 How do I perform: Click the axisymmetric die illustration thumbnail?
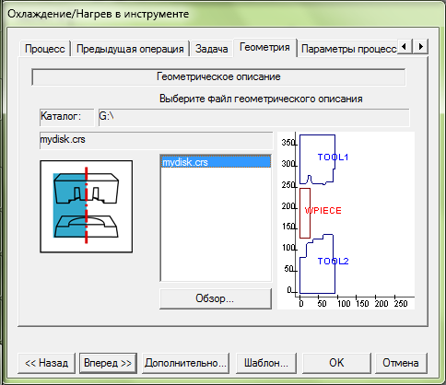pos(87,206)
